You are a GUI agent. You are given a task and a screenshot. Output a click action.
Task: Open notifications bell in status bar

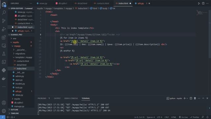207,117
